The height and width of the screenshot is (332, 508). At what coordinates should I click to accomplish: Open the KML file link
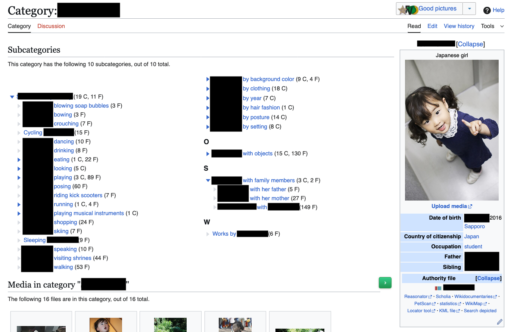click(x=449, y=311)
